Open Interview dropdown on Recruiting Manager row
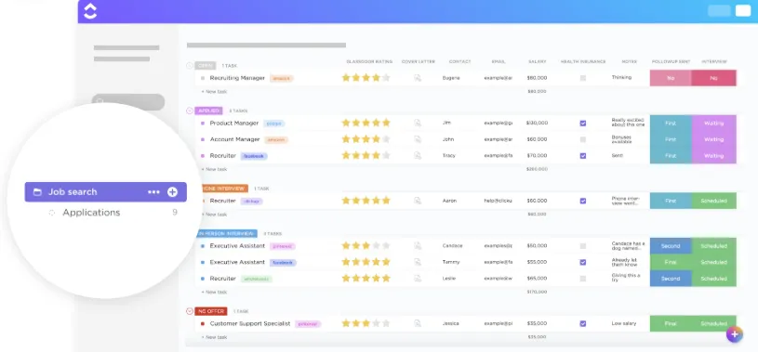The width and height of the screenshot is (758, 352). pos(714,78)
